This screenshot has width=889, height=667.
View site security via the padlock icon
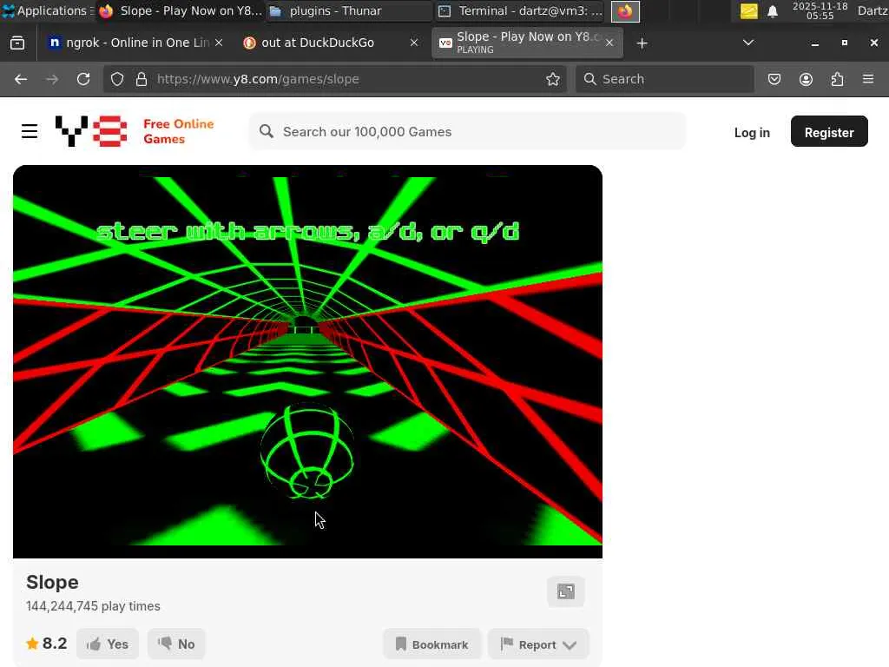(142, 79)
